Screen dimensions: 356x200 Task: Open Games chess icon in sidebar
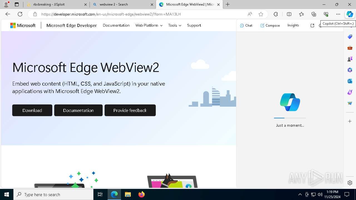[x=350, y=59]
